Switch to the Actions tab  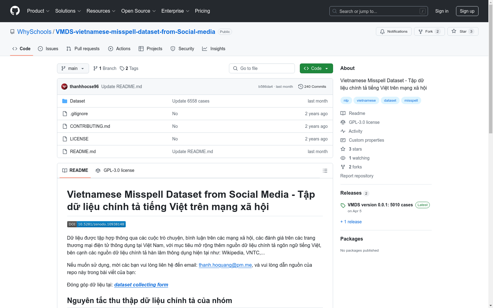tap(119, 49)
